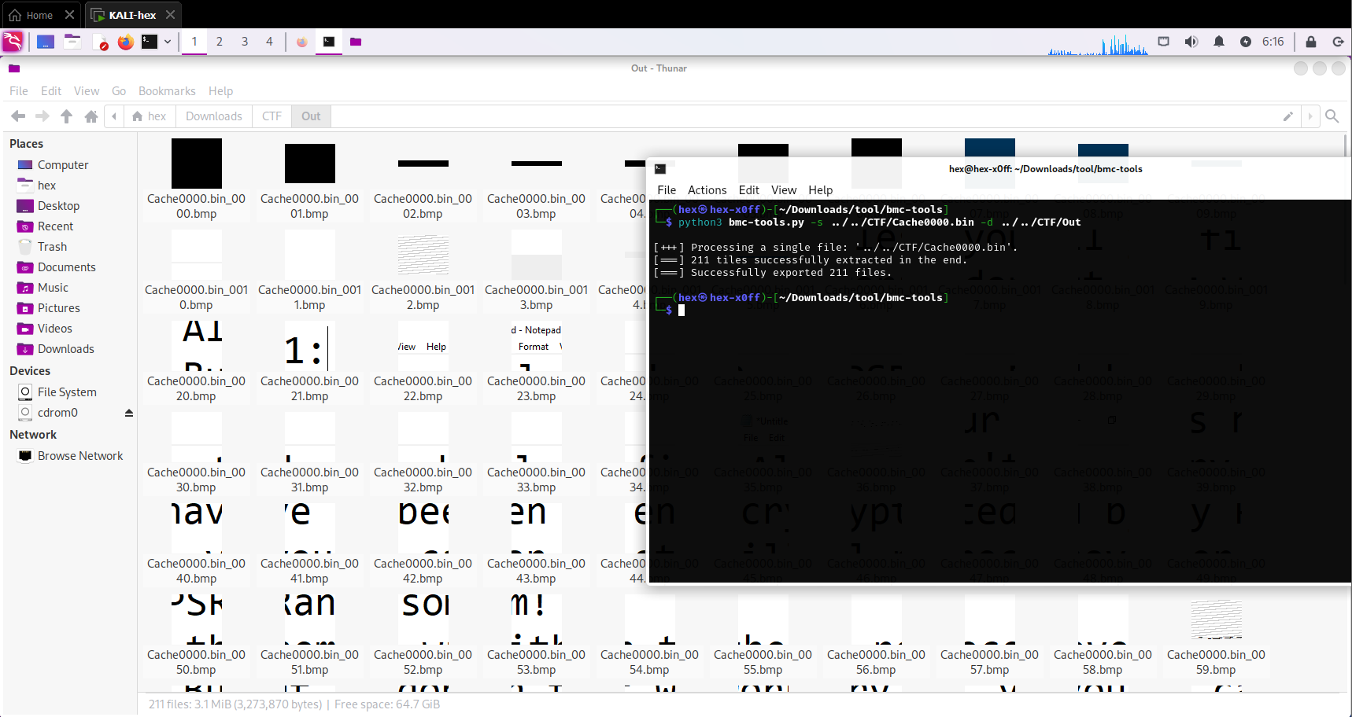Navigate to Downloads path button

(214, 116)
